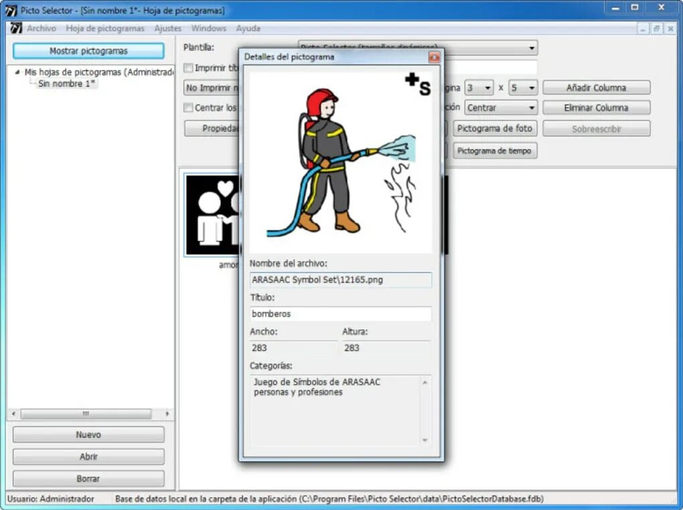Click the Categorías list scroll-down arrow
This screenshot has height=510, width=683.
[x=425, y=440]
